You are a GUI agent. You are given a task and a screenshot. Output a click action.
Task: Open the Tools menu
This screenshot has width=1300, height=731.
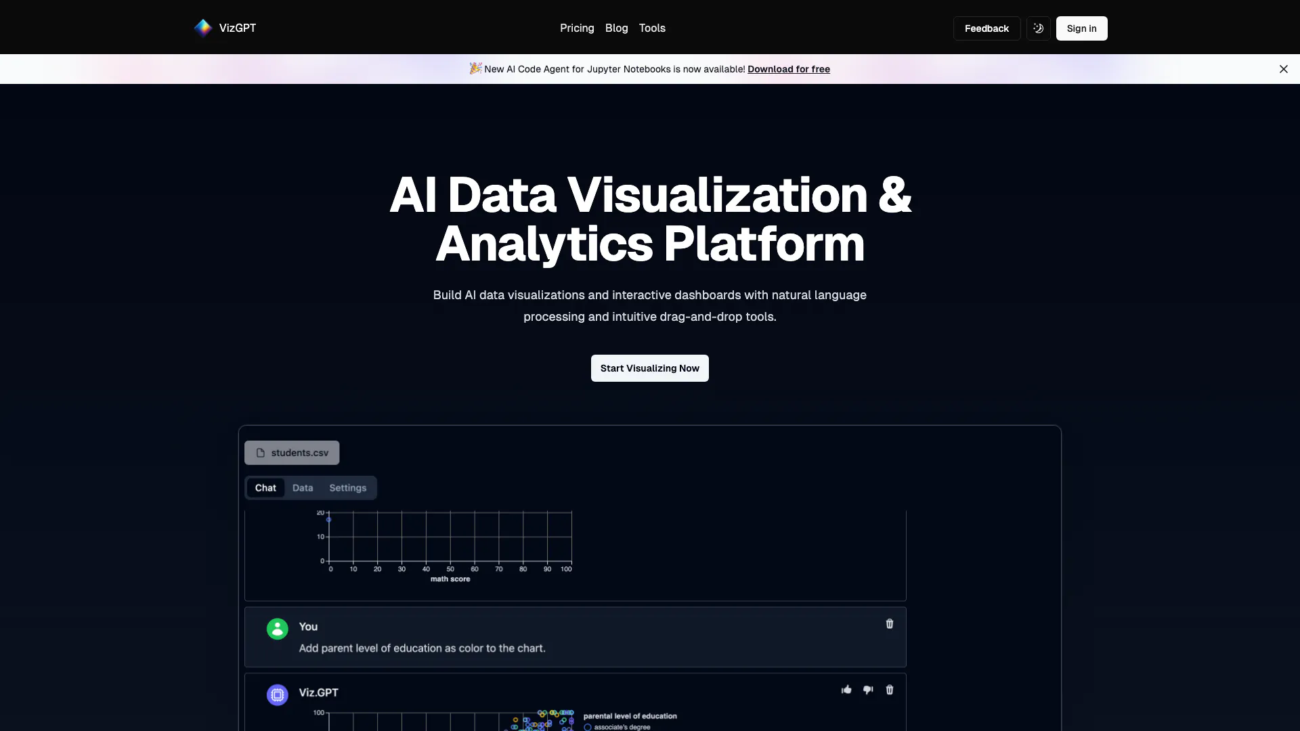(652, 28)
